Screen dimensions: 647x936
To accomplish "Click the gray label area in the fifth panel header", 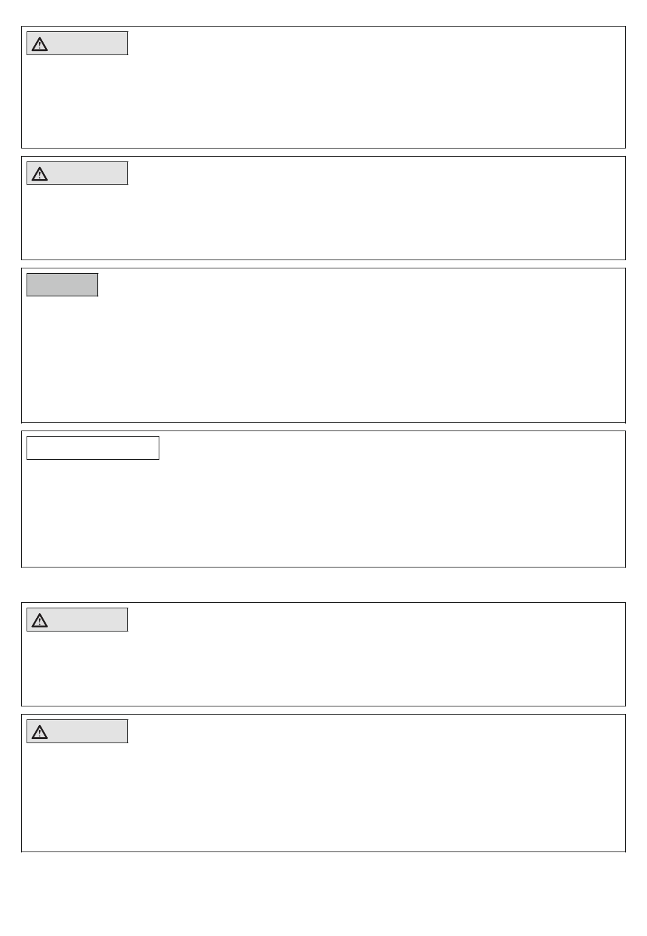I will point(87,619).
